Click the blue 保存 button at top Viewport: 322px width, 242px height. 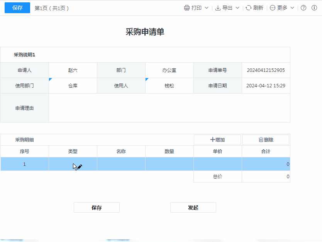click(x=17, y=8)
